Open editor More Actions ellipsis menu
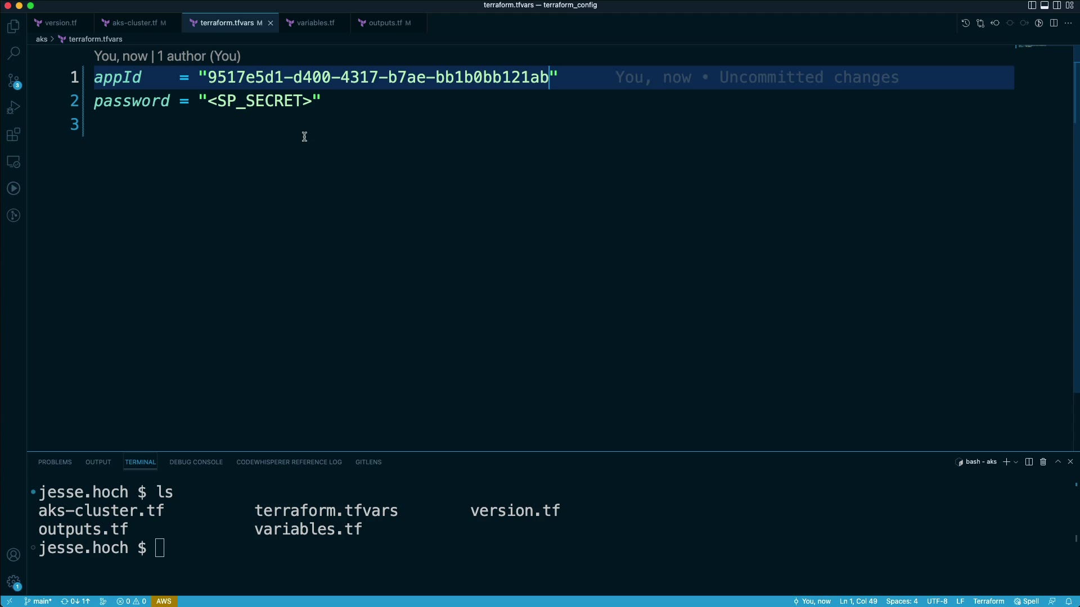 click(x=1068, y=23)
